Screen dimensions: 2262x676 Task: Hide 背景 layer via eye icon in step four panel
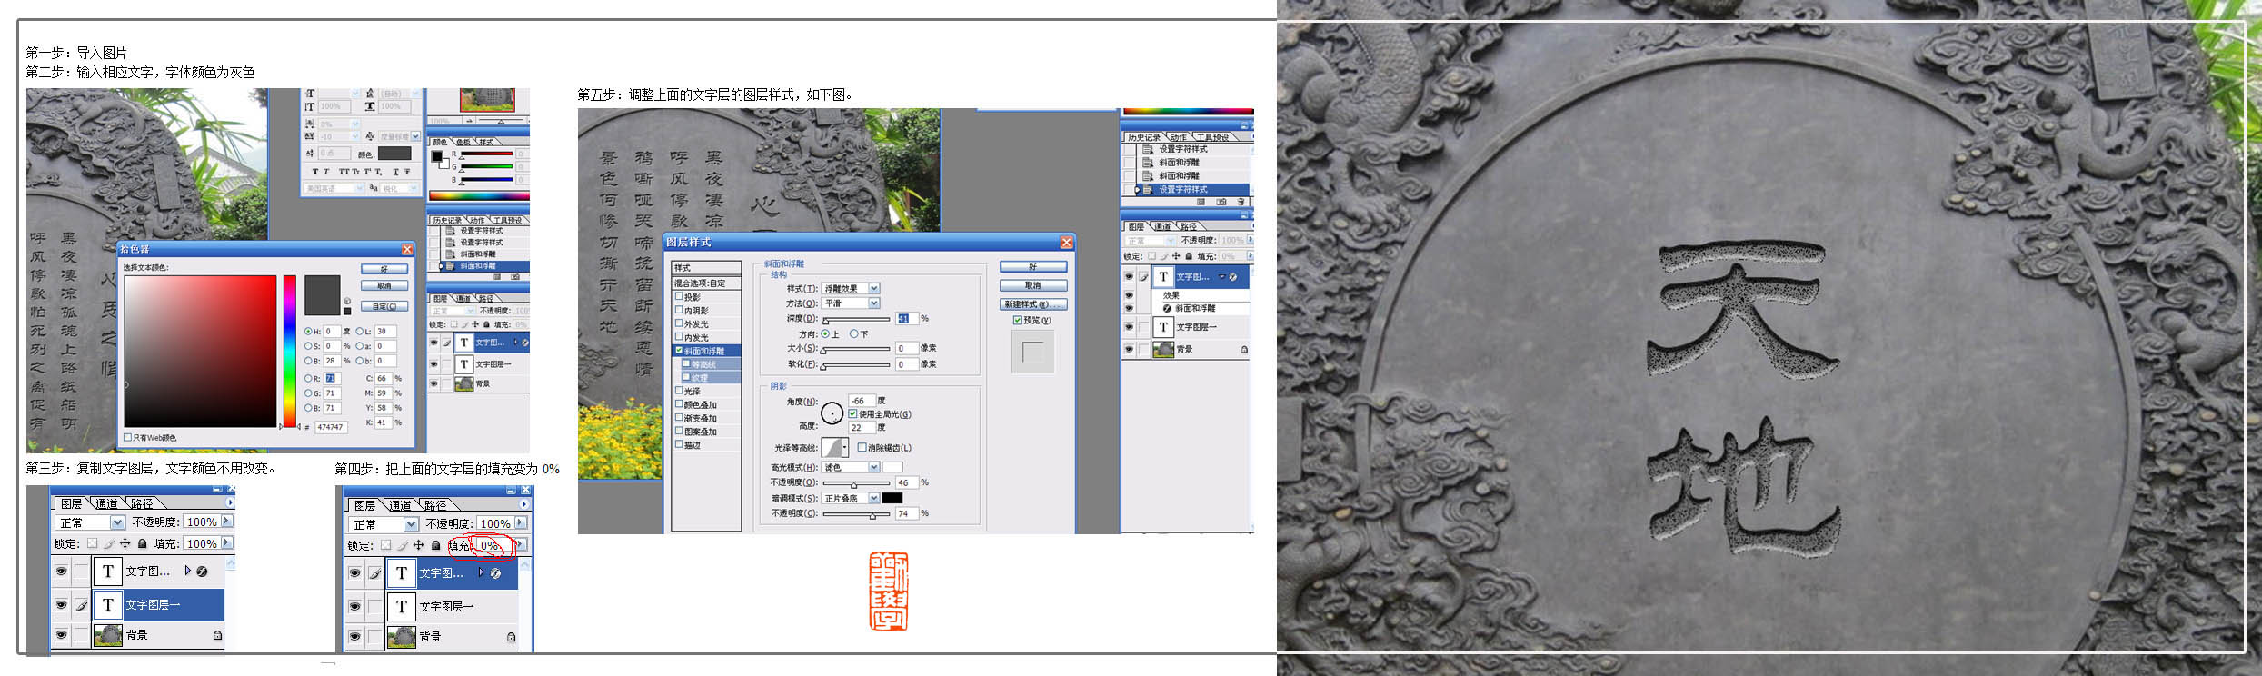(354, 636)
